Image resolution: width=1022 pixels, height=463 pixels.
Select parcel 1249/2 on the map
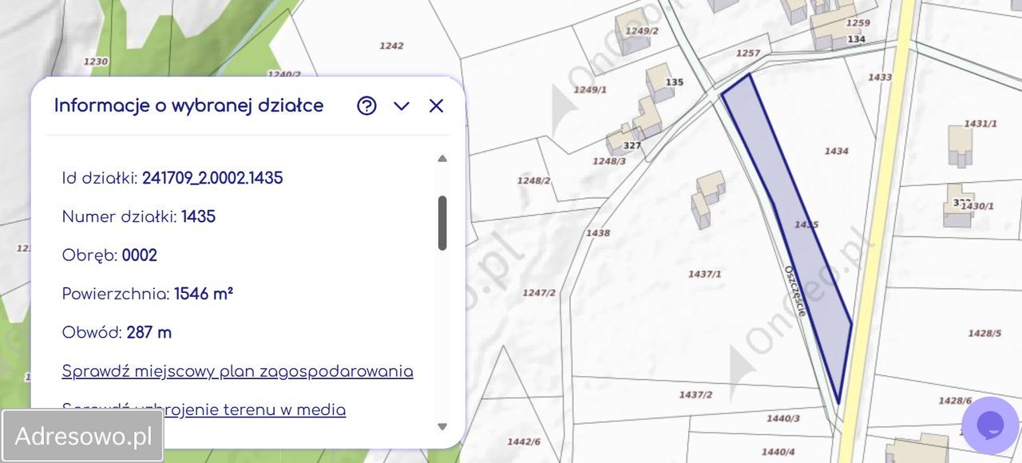click(643, 30)
